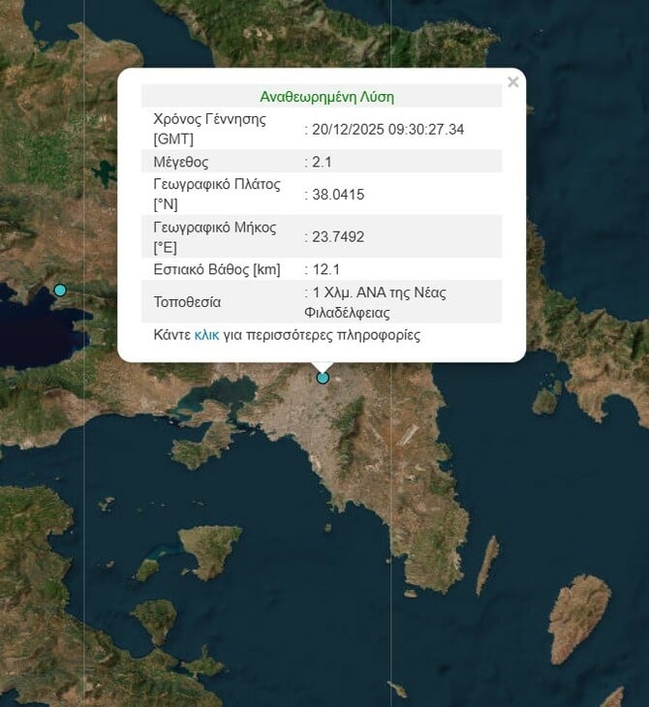Click the 'Μέγεθος' label
Viewport: 649px width, 707px height.
(x=181, y=162)
